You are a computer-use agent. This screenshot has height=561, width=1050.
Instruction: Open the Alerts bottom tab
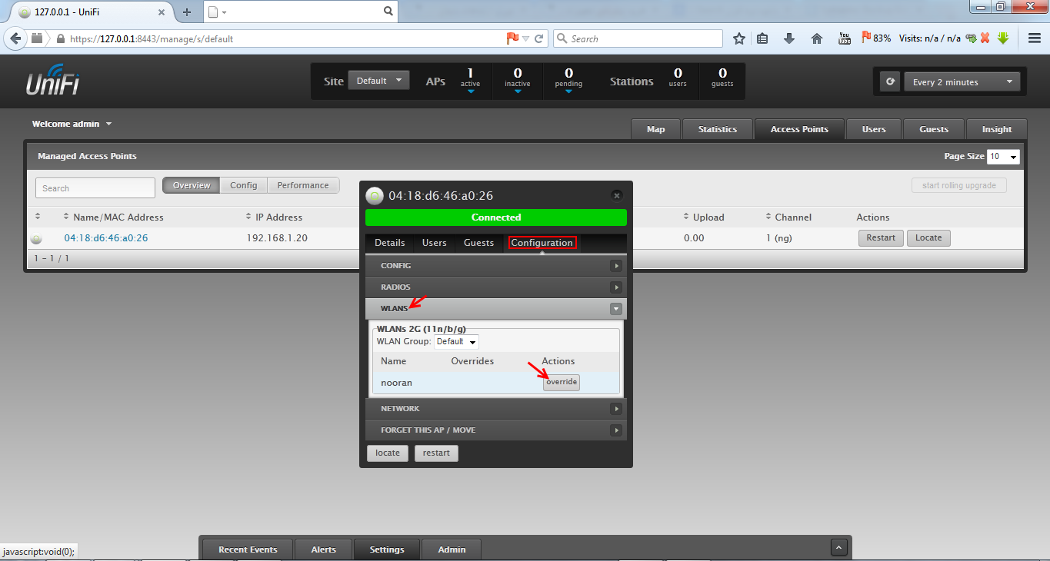coord(323,549)
